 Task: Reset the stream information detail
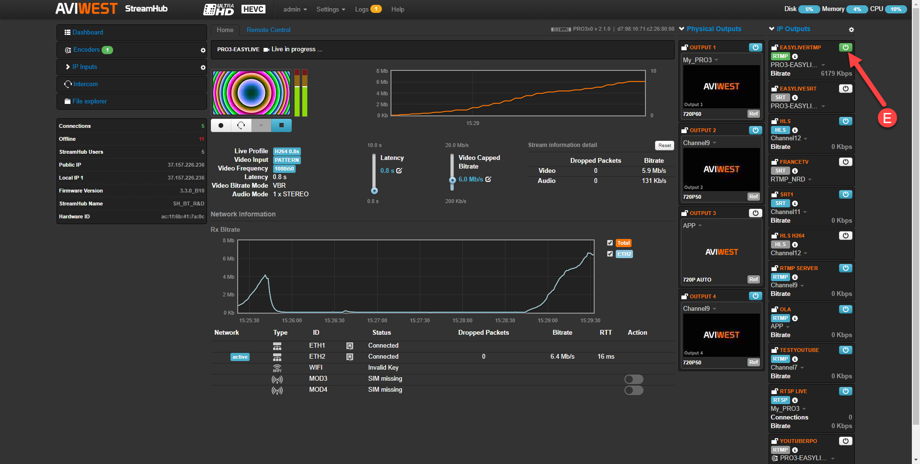(664, 146)
